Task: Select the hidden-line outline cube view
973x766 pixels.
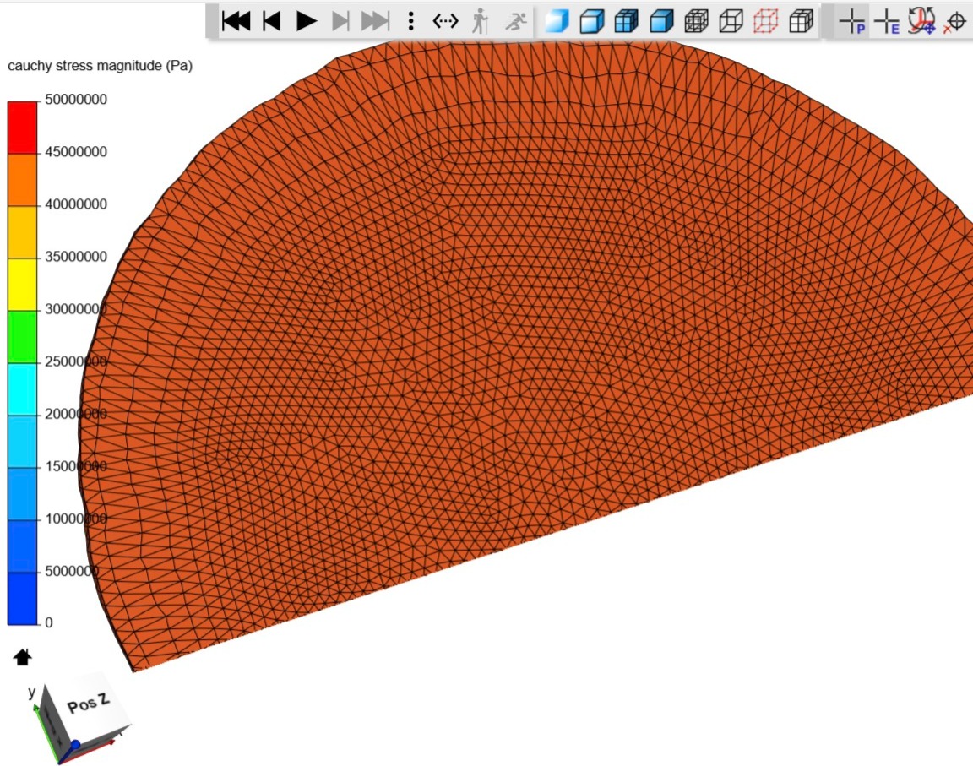Action: (x=731, y=21)
